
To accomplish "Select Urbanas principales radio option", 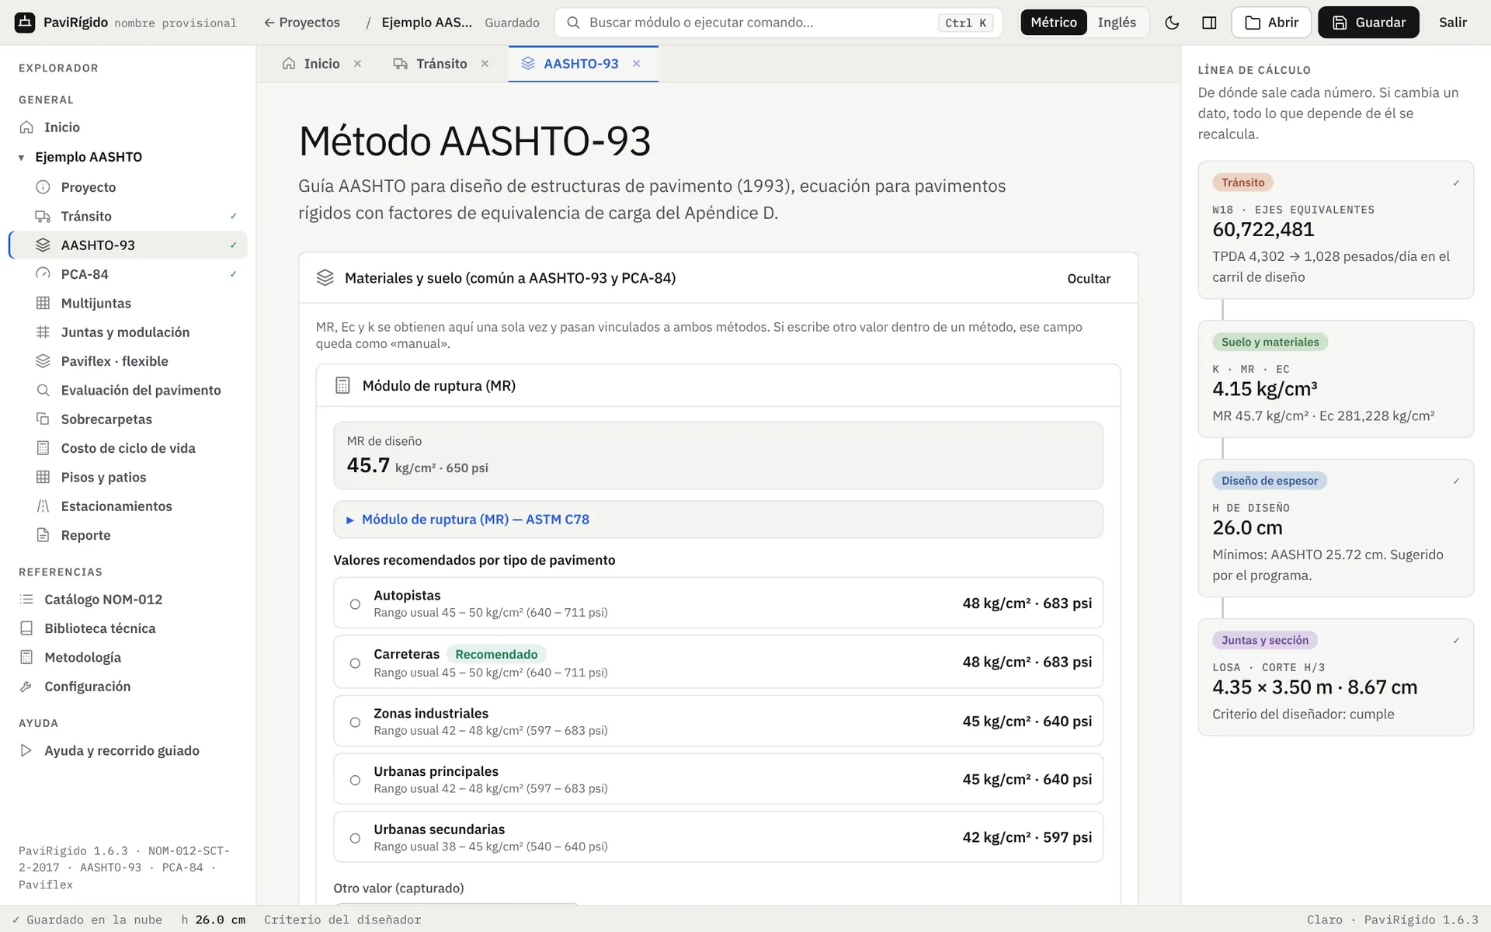I will (x=355, y=781).
